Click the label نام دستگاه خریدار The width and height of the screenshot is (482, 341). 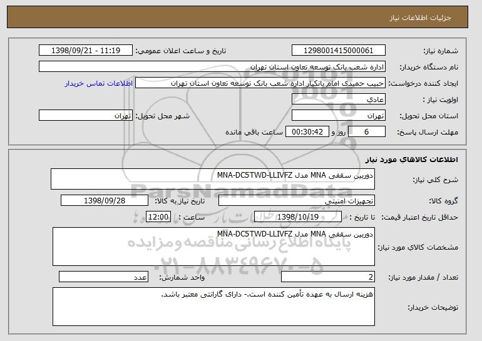pyautogui.click(x=429, y=67)
